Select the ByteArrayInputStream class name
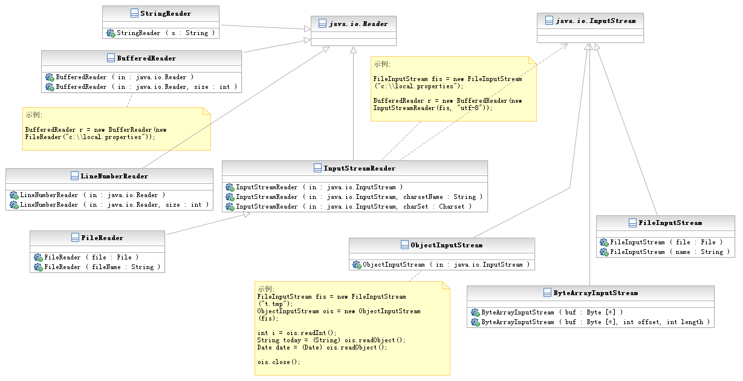 595,293
